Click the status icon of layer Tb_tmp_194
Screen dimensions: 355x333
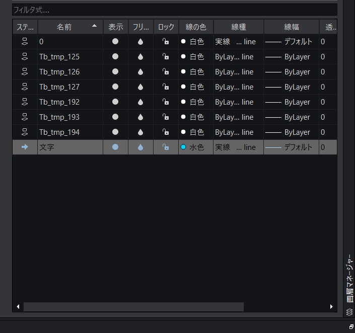click(x=25, y=132)
